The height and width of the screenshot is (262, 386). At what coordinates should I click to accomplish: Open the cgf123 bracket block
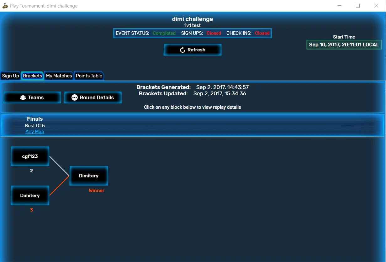click(30, 156)
